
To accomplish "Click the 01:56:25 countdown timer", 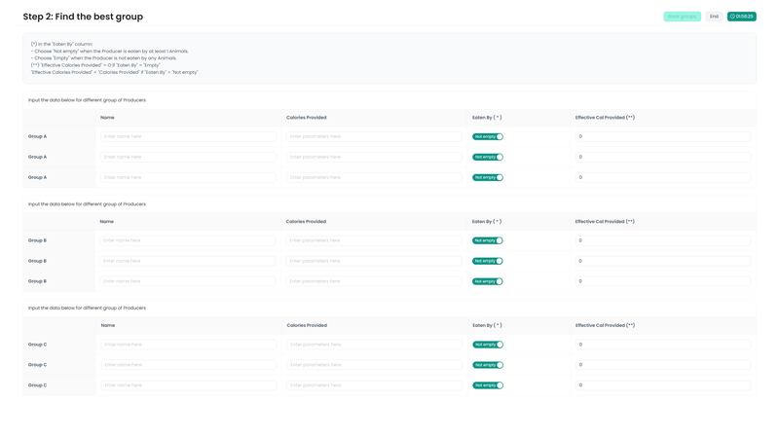I will [742, 17].
